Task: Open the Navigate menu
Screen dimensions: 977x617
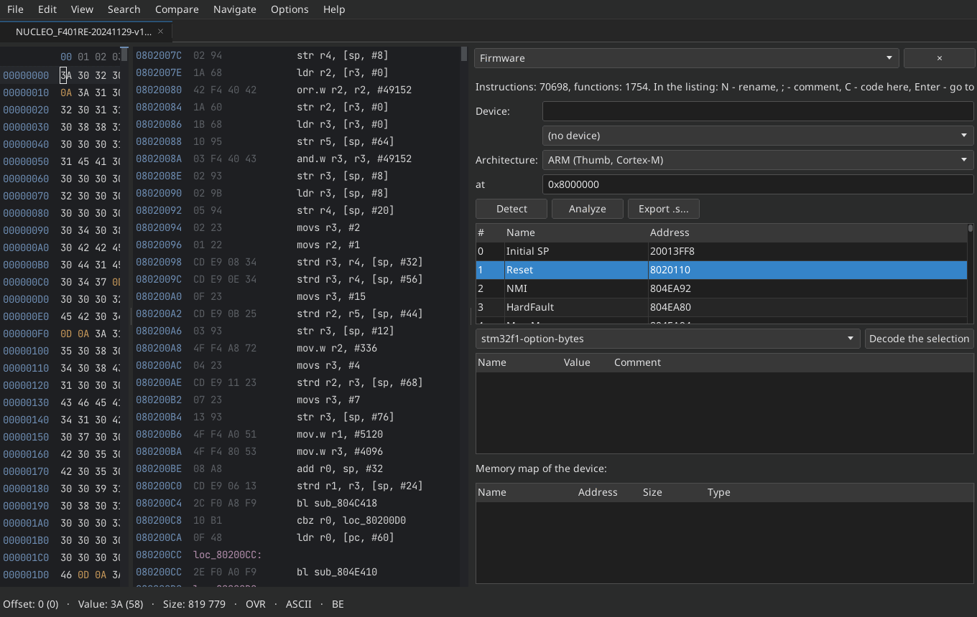Action: pos(234,9)
